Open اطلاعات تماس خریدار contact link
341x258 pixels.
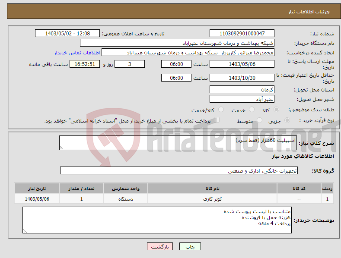click(x=77, y=53)
